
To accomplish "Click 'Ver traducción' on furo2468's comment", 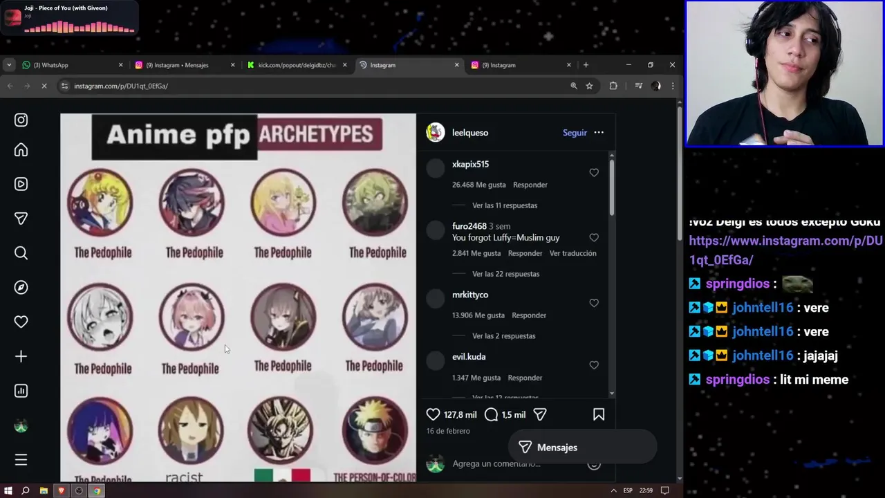I will click(572, 253).
